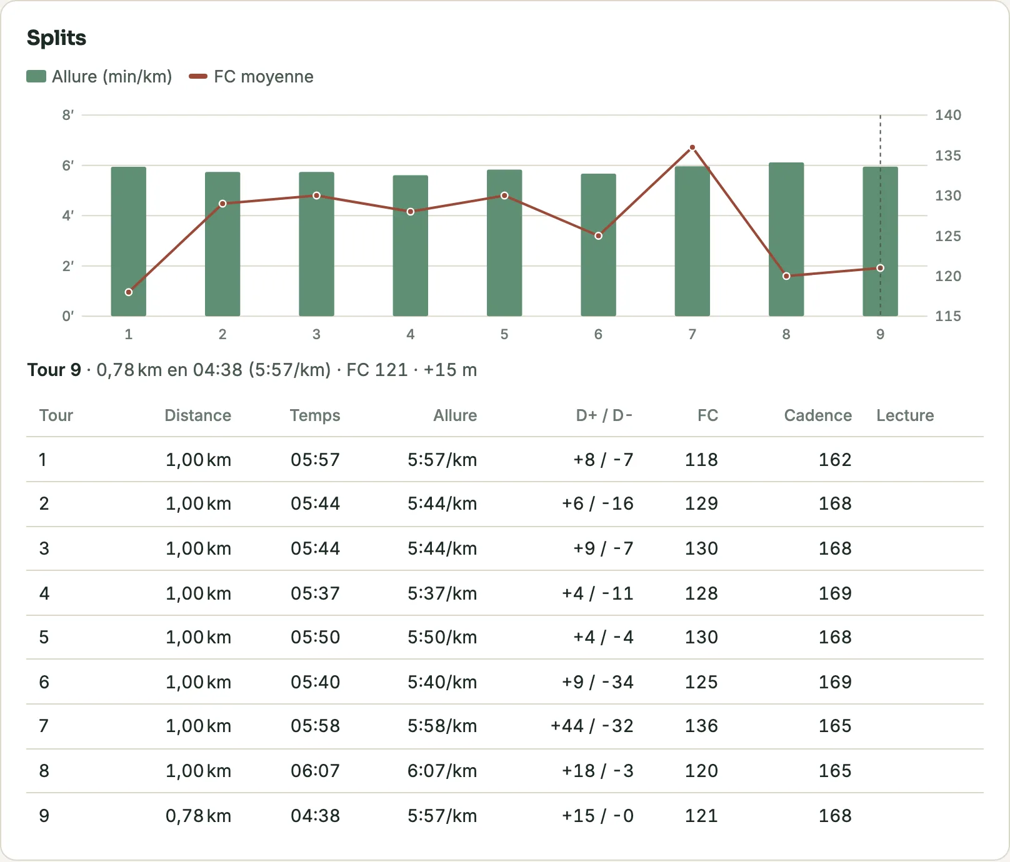Click the heart rate point for lap 9
Viewport: 1010px width, 862px height.
point(880,268)
